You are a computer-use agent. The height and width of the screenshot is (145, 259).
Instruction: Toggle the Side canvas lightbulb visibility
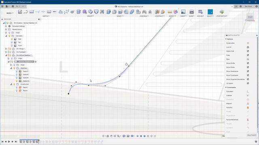click(x=12, y=39)
